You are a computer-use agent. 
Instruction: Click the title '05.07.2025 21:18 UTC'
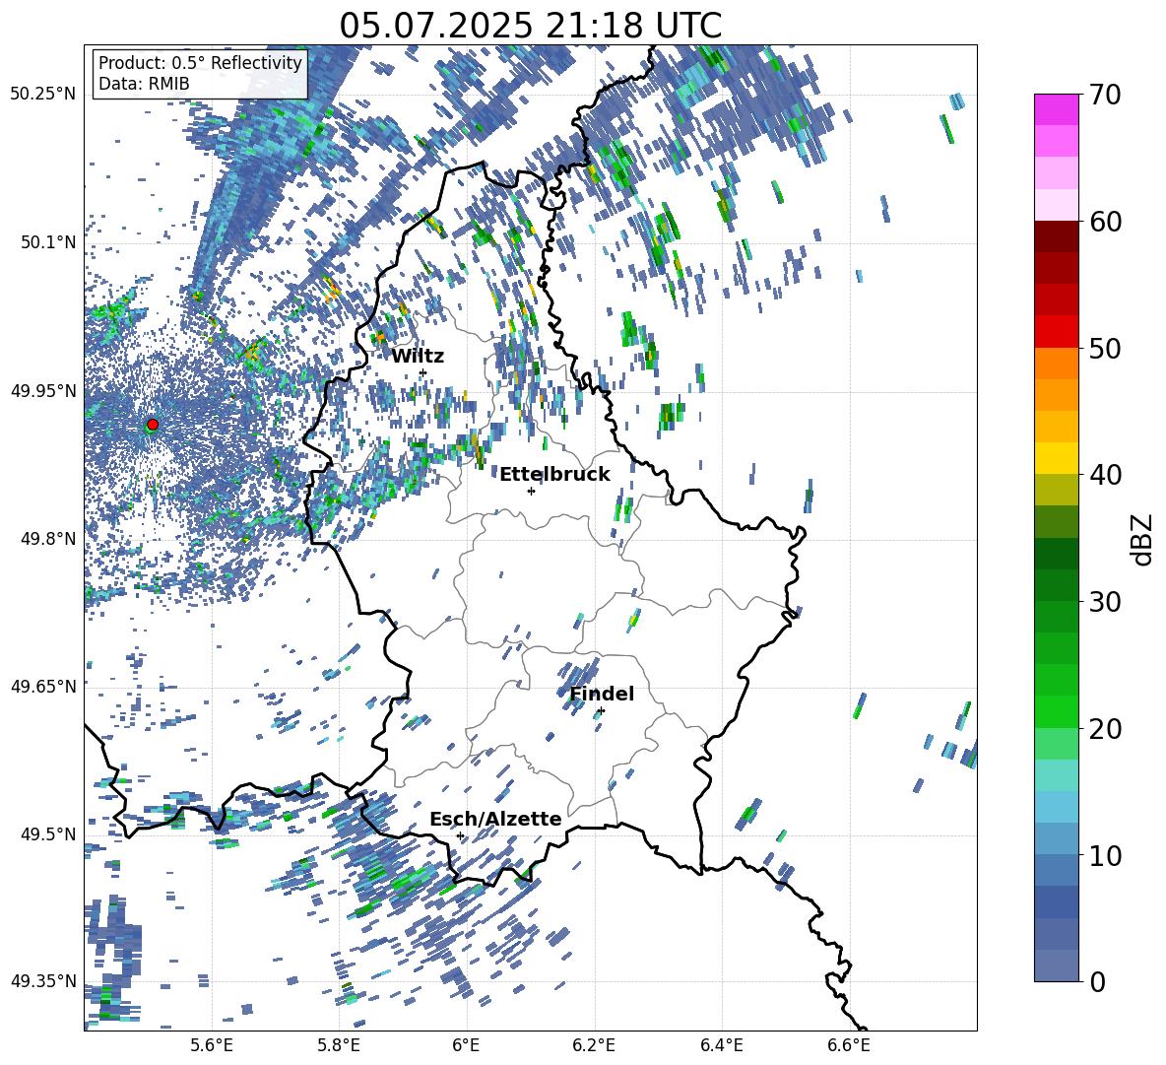[530, 26]
